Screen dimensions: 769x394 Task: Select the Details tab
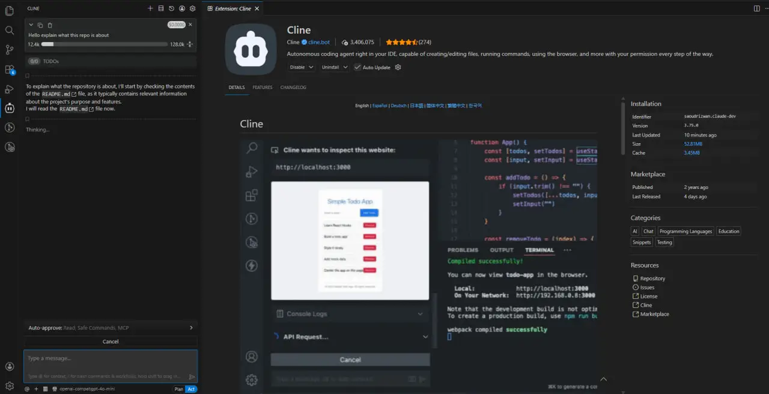tap(237, 87)
